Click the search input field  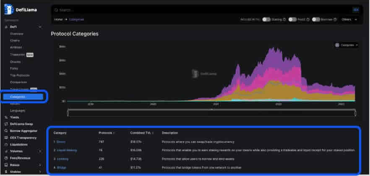pyautogui.click(x=201, y=9)
